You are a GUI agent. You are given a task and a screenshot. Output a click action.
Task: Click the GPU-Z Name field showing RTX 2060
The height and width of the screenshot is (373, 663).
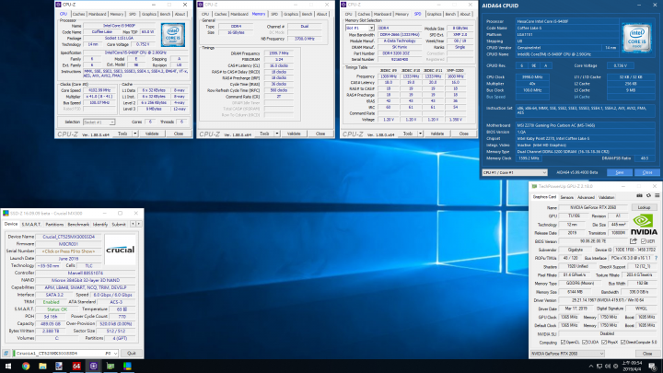[594, 207]
